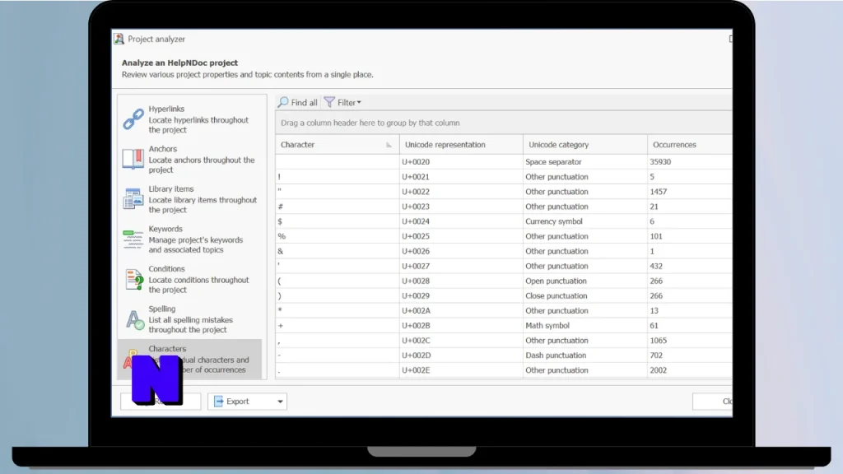Click the Anchors bookmark icon
This screenshot has height=474, width=843.
coord(133,159)
